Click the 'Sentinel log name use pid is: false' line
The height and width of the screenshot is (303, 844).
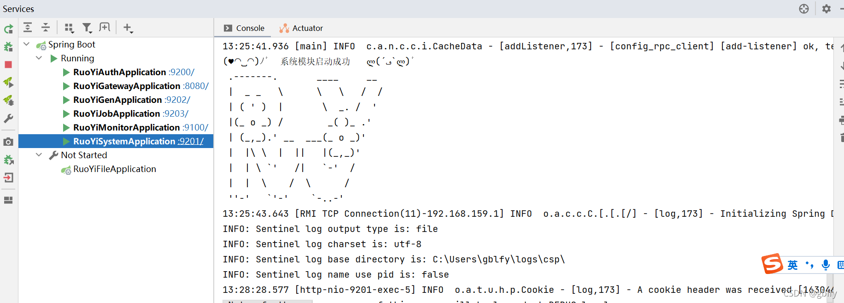[x=336, y=274]
